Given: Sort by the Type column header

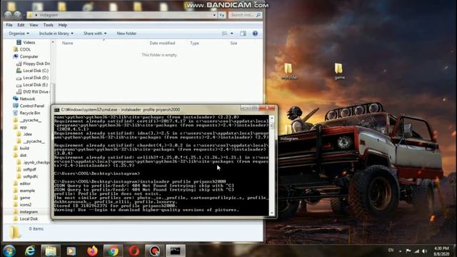Looking at the screenshot, I should pyautogui.click(x=194, y=43).
